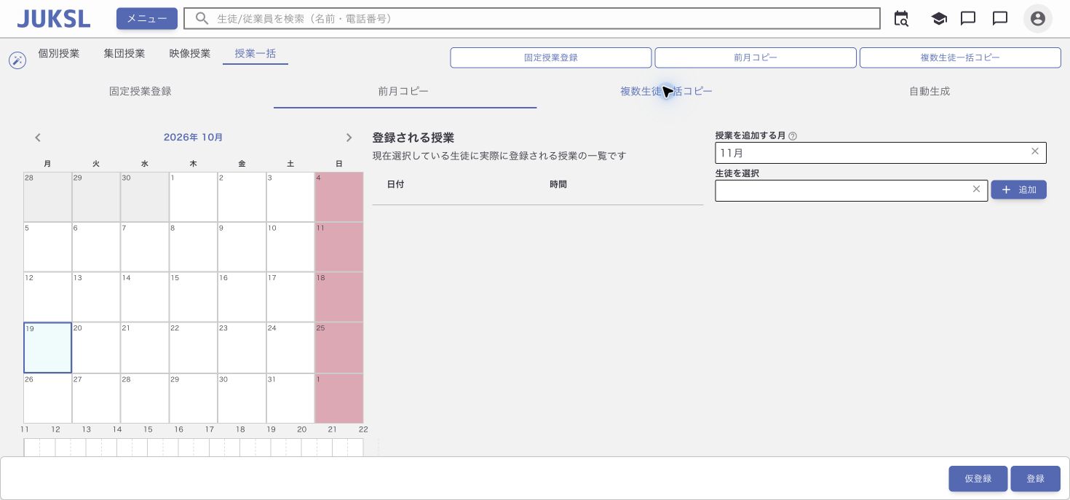Click the search magnifier icon

coord(202,19)
